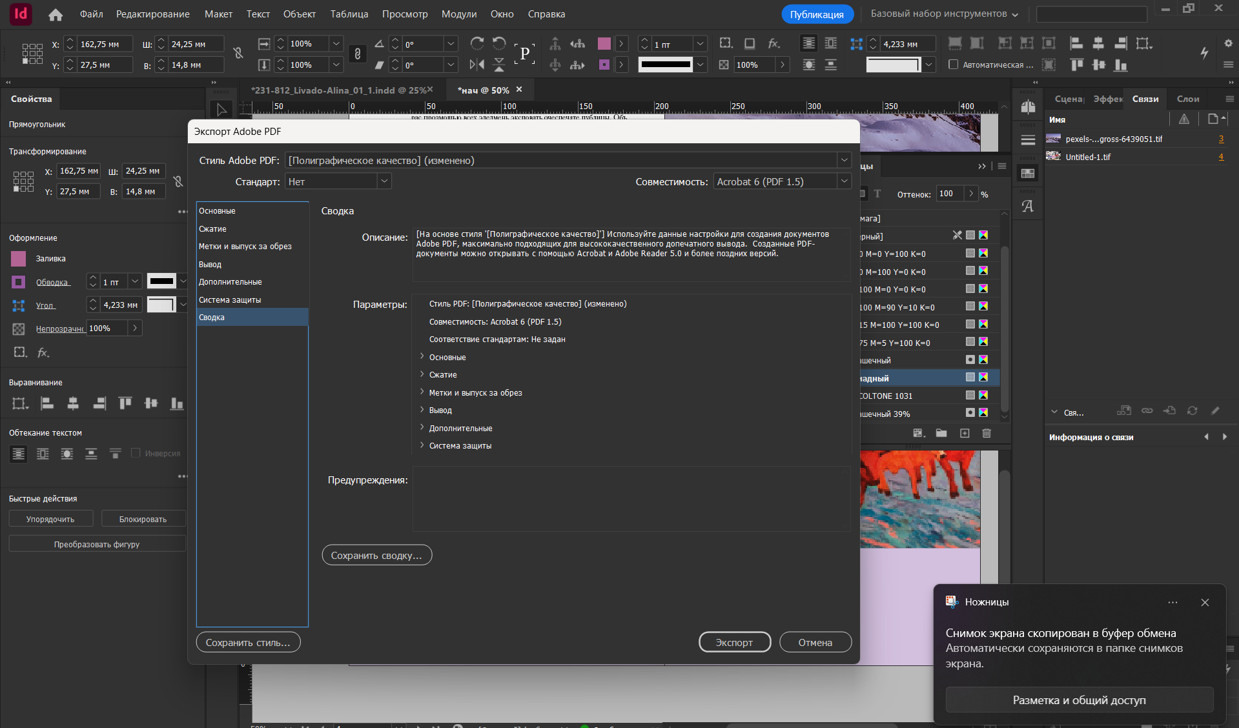Open control panel settings gear
Viewport: 1239px width, 728px height.
(1228, 43)
